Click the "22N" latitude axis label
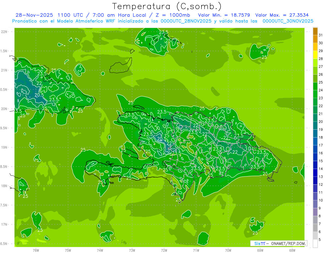The width and height of the screenshot is (328, 254). point(4,32)
